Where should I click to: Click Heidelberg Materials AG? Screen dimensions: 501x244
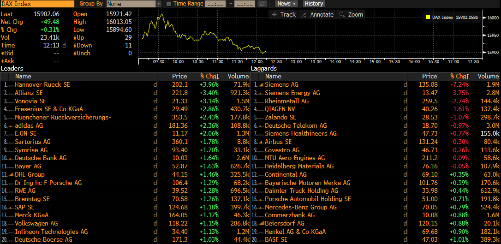click(299, 167)
